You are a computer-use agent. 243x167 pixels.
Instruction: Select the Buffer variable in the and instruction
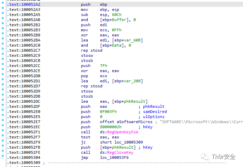[x=119, y=20]
